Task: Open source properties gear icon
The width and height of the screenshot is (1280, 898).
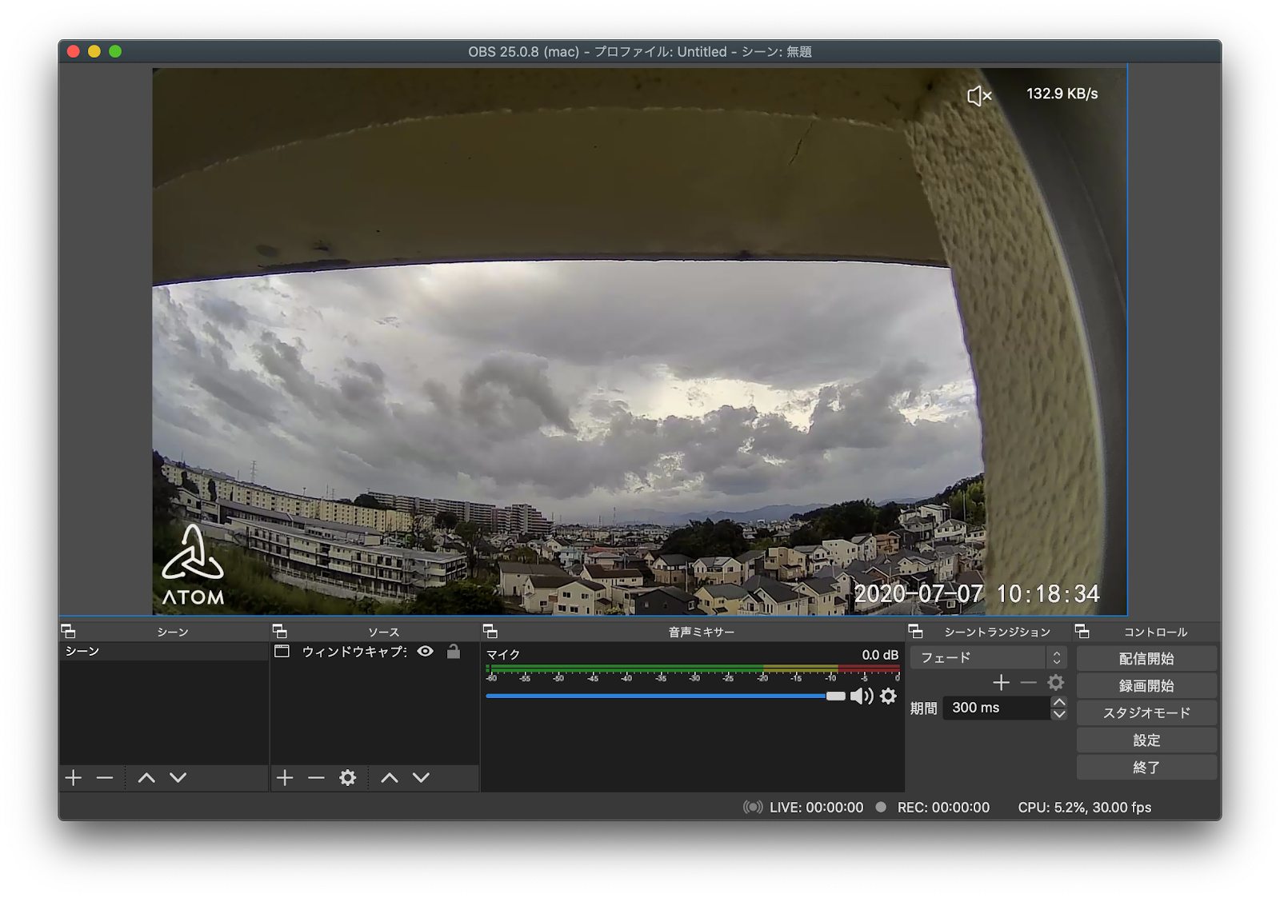Action: click(347, 777)
